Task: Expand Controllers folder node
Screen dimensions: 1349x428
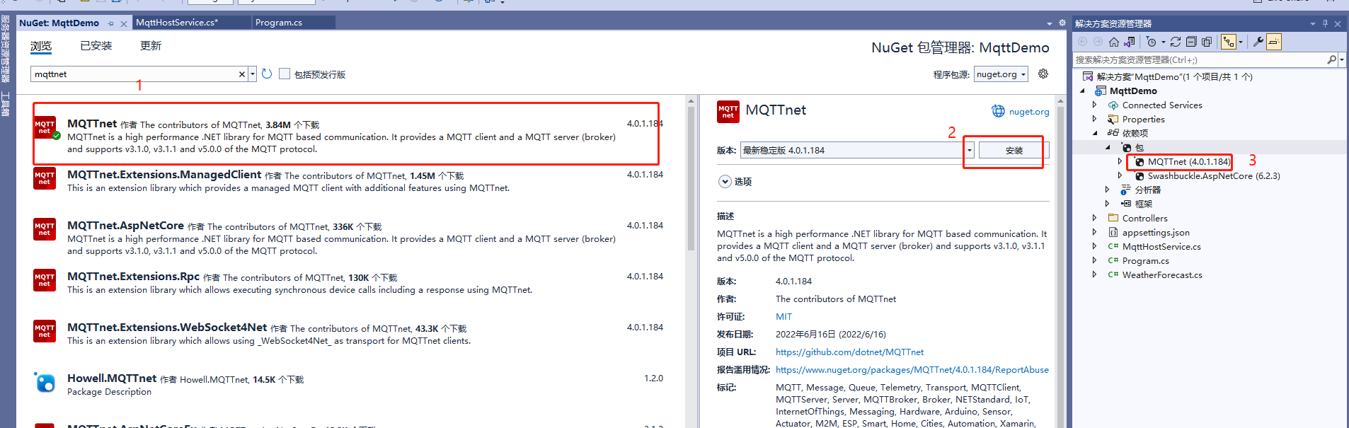Action: click(1094, 218)
